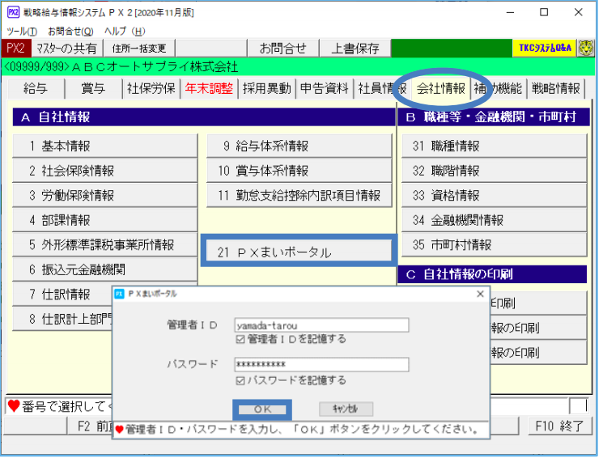
Task: Toggle 管理者IDを記憶する checkbox
Action: click(x=240, y=340)
